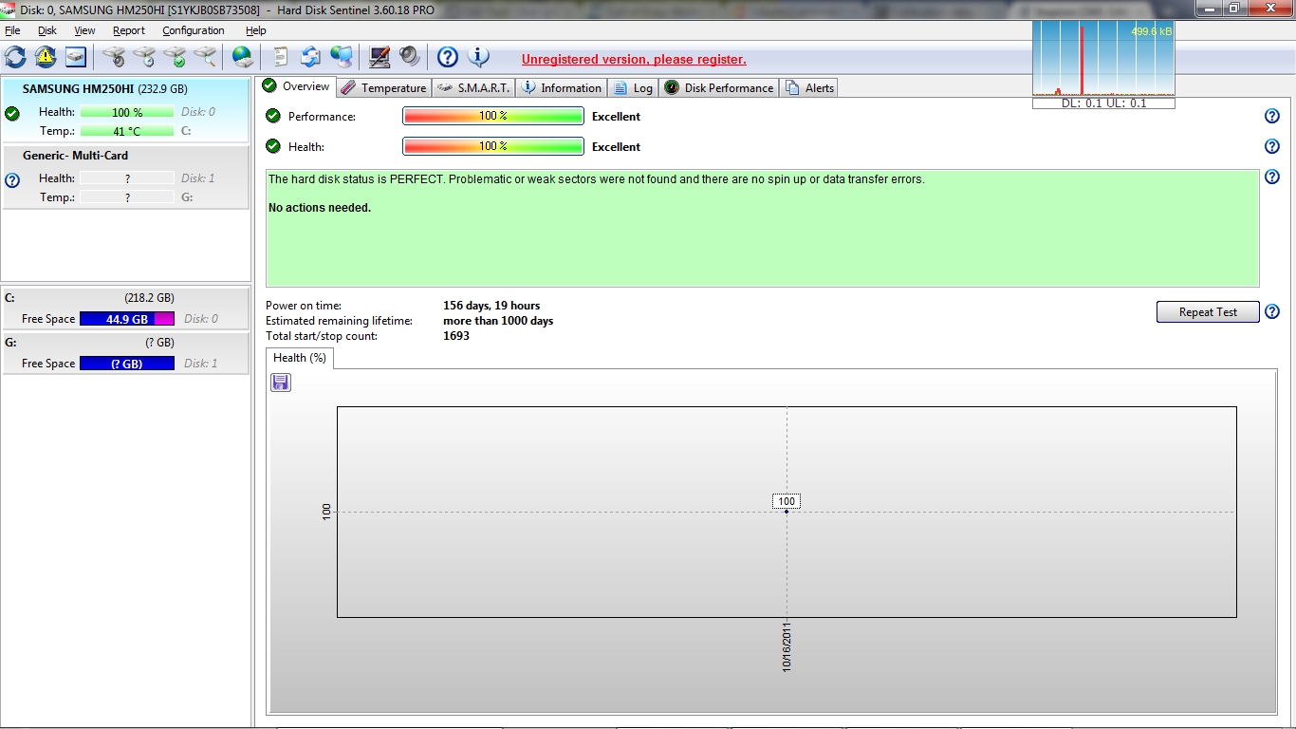
Task: Save the Health graph with floppy icon
Action: (281, 383)
